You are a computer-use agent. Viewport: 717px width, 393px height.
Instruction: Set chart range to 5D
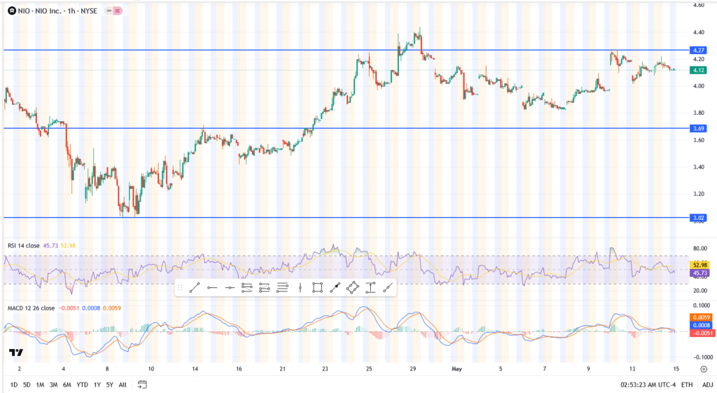(x=27, y=385)
